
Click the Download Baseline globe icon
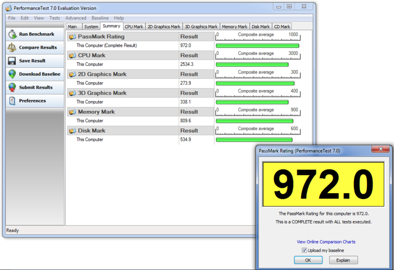12,74
